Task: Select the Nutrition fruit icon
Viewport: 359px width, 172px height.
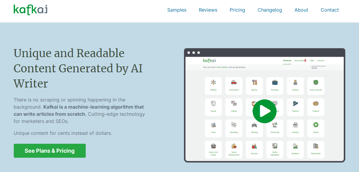Action: [254, 146]
